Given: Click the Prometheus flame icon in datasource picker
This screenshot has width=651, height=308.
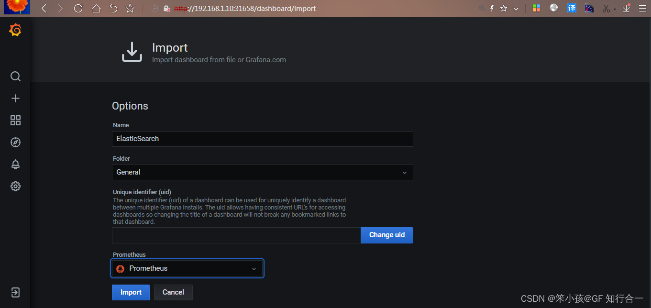Looking at the screenshot, I should click(x=121, y=269).
